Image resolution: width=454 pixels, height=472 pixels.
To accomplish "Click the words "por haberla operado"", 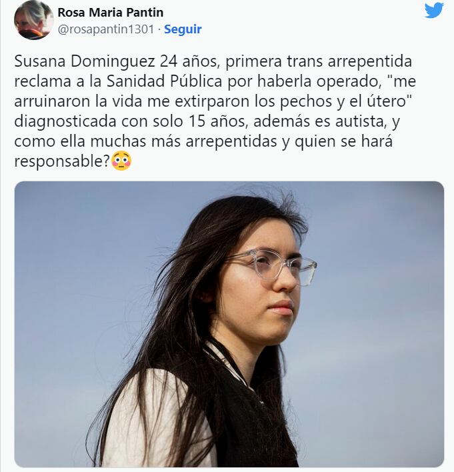I will point(303,81).
